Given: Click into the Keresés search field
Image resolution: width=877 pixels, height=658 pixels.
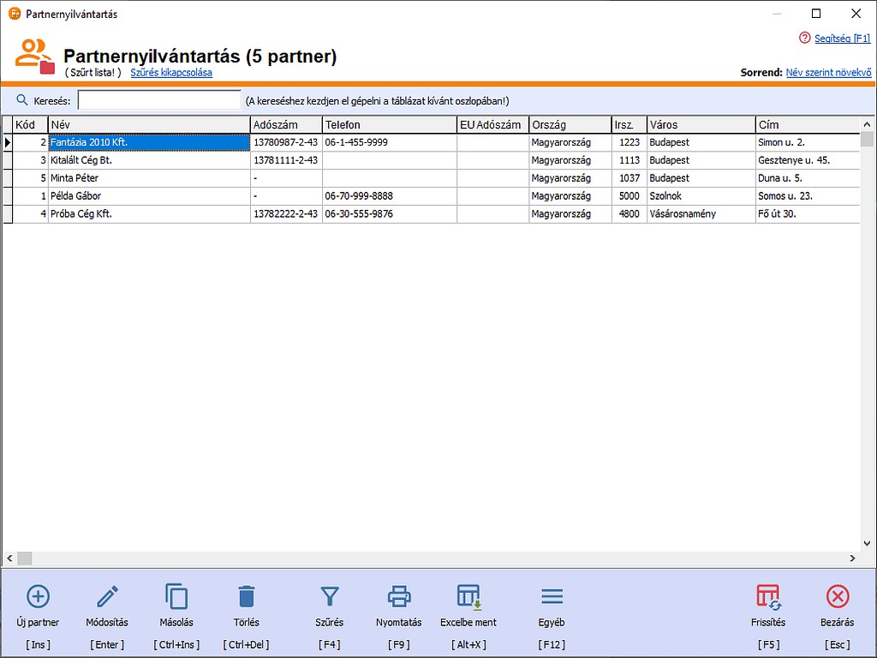Looking at the screenshot, I should (x=159, y=101).
